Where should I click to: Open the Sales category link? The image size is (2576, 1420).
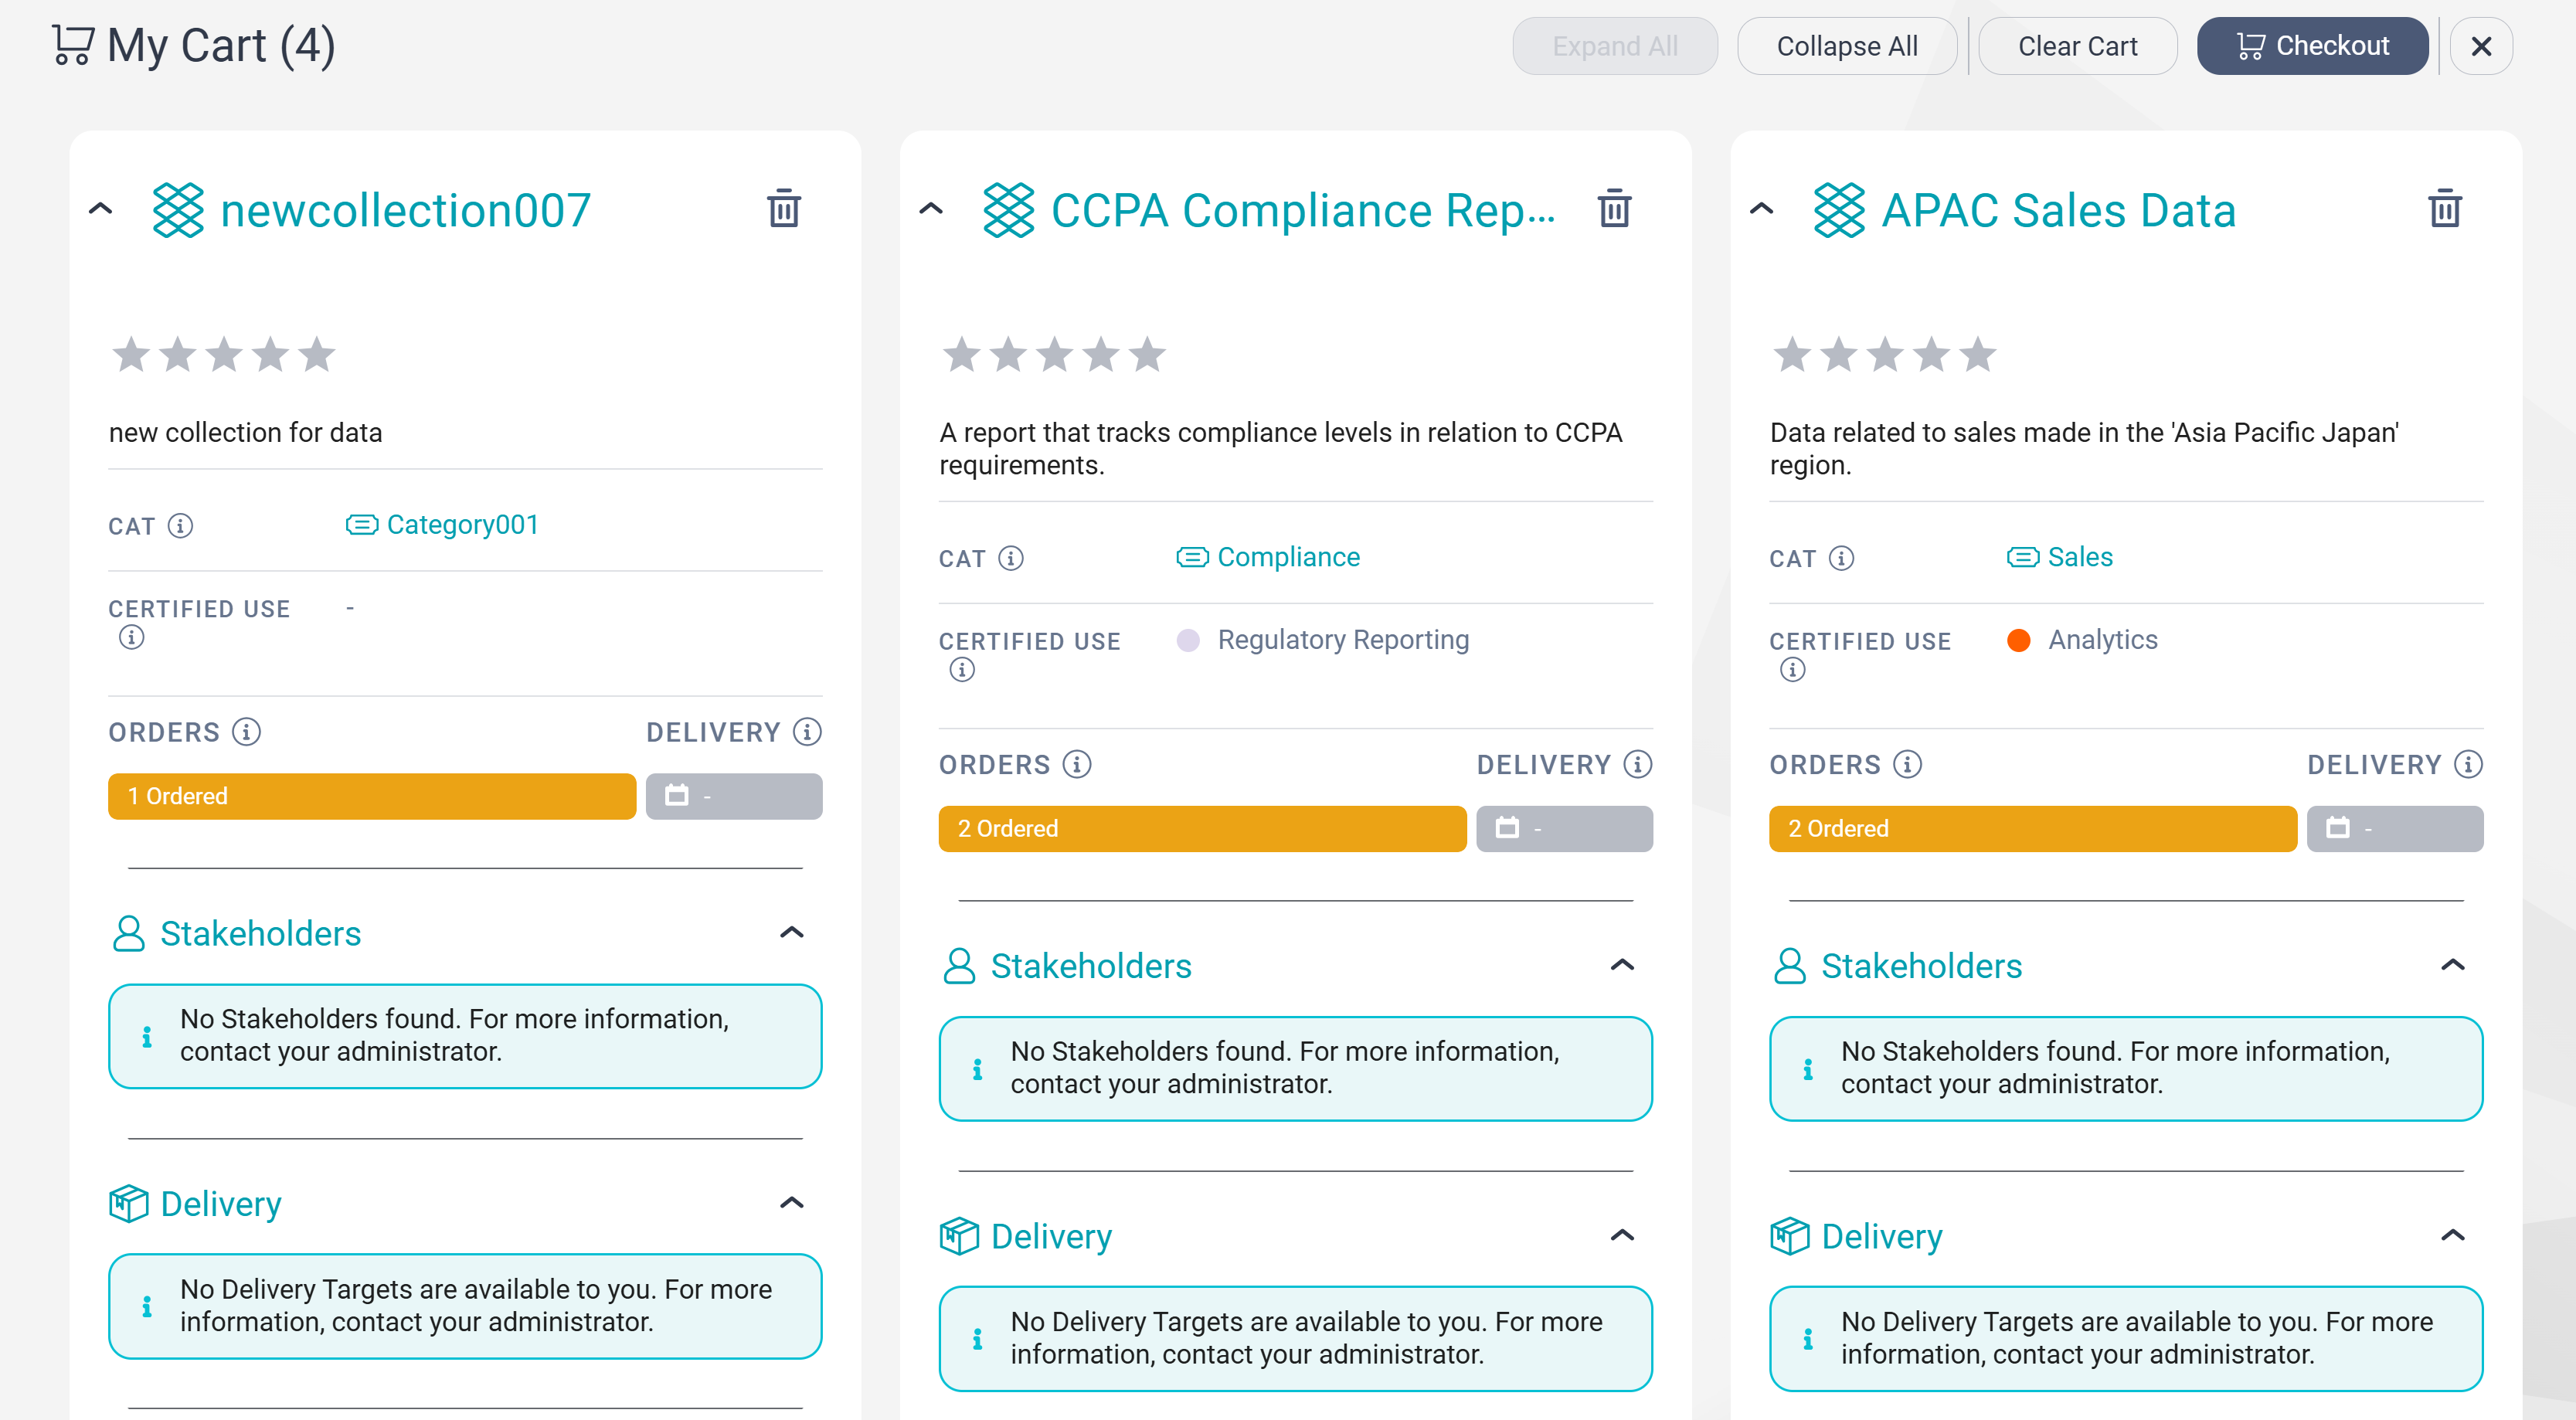2080,557
